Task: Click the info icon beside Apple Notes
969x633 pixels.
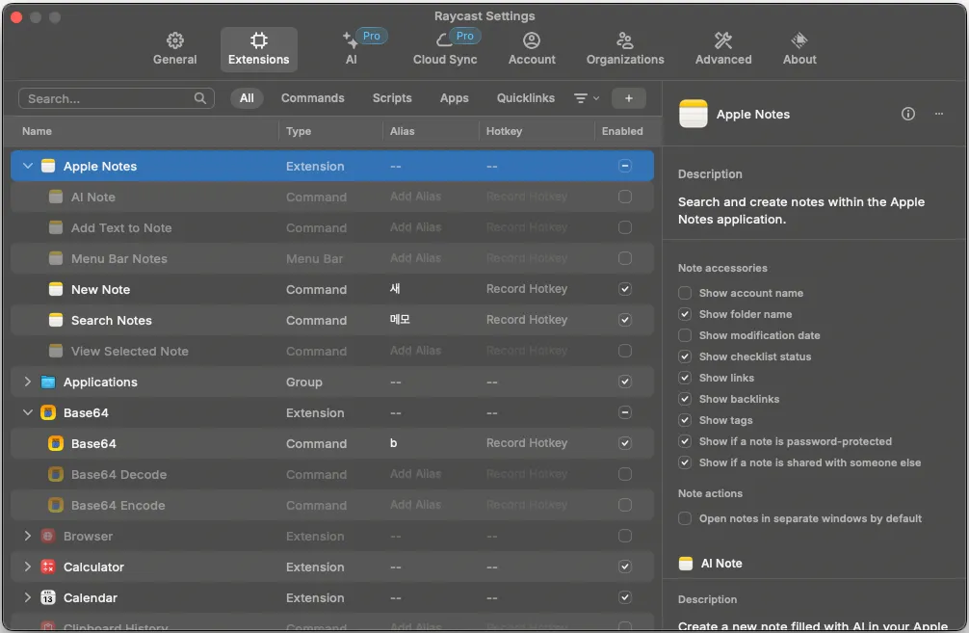Action: click(x=907, y=114)
